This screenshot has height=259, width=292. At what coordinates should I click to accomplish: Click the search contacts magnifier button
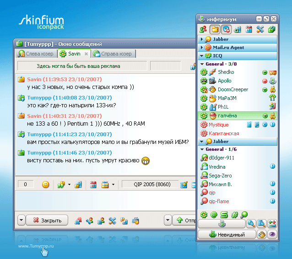pos(251,224)
